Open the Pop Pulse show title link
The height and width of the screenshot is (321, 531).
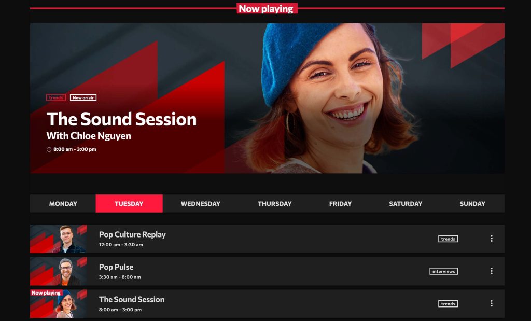(116, 267)
